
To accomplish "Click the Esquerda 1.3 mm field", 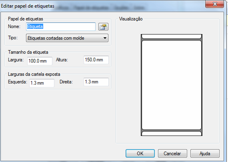I will pos(42,83).
